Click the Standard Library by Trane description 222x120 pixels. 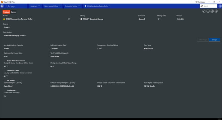coord(15,36)
